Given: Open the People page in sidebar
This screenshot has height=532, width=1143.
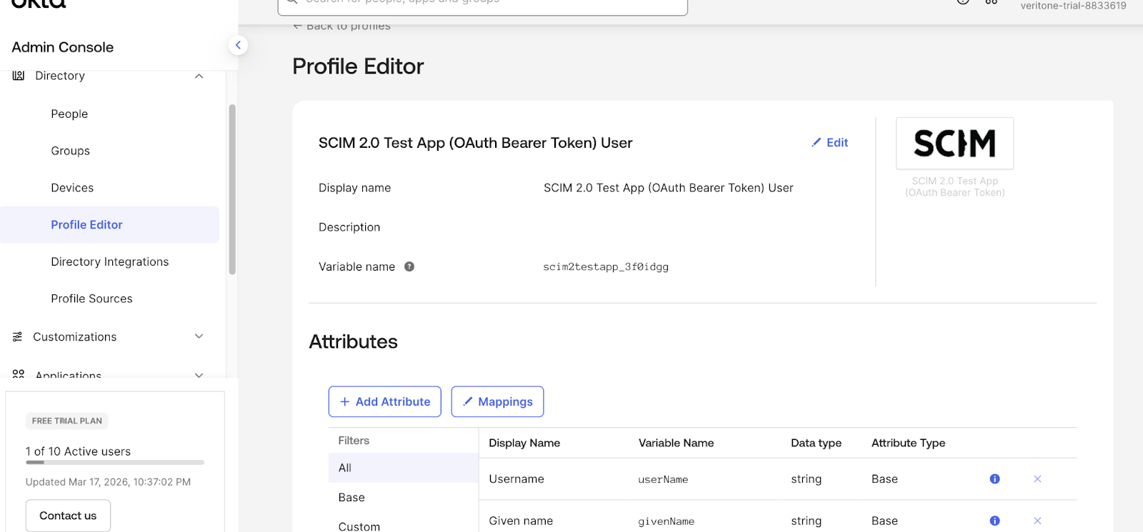Looking at the screenshot, I should pos(69,114).
